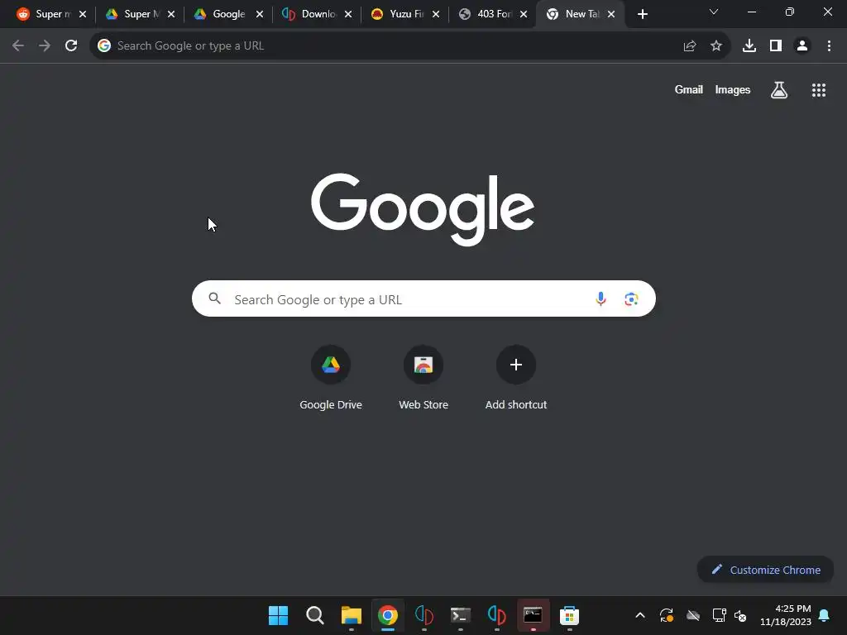Close the New Tab tab
Screen dimensions: 847x635
pos(611,14)
